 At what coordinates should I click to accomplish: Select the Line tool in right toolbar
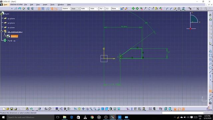210,72
